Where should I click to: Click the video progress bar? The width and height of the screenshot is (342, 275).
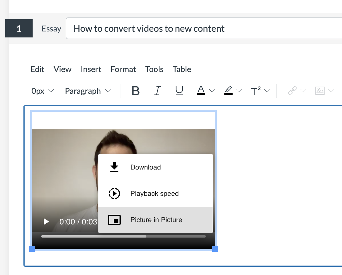tap(124, 236)
